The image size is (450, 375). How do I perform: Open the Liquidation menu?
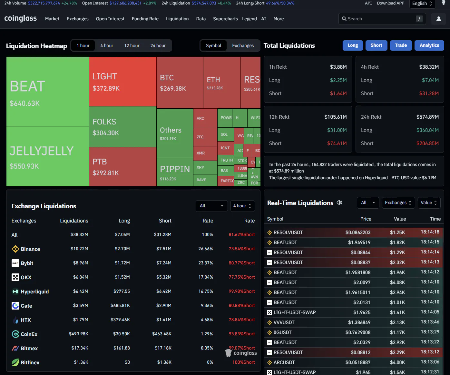pos(177,19)
